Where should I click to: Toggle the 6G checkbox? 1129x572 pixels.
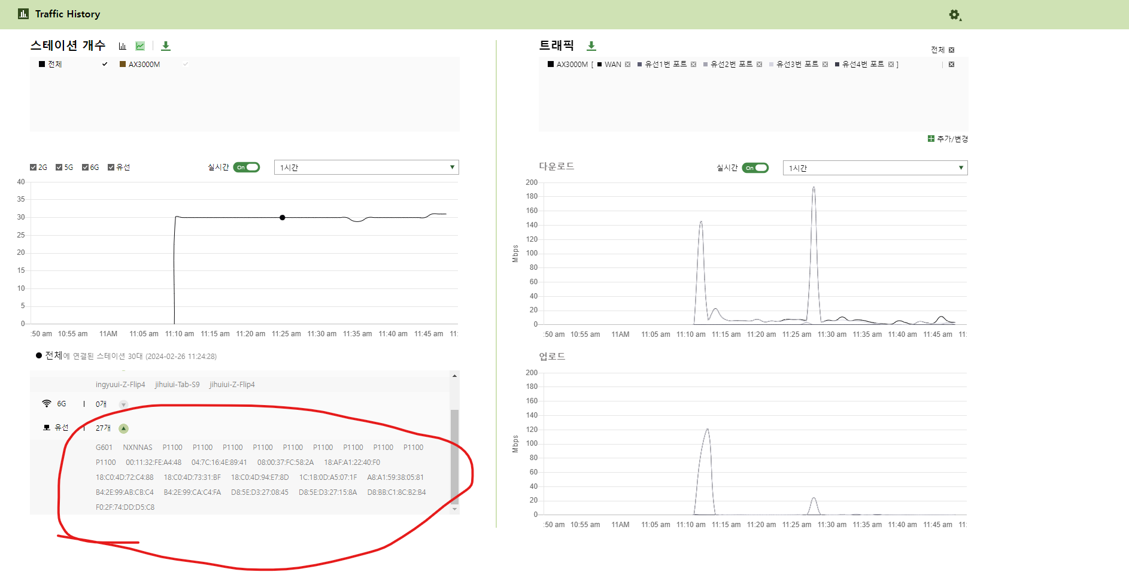point(86,168)
